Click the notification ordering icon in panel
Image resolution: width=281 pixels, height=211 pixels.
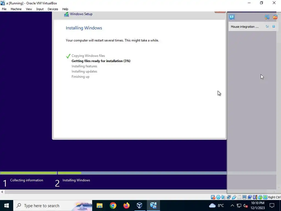click(267, 17)
